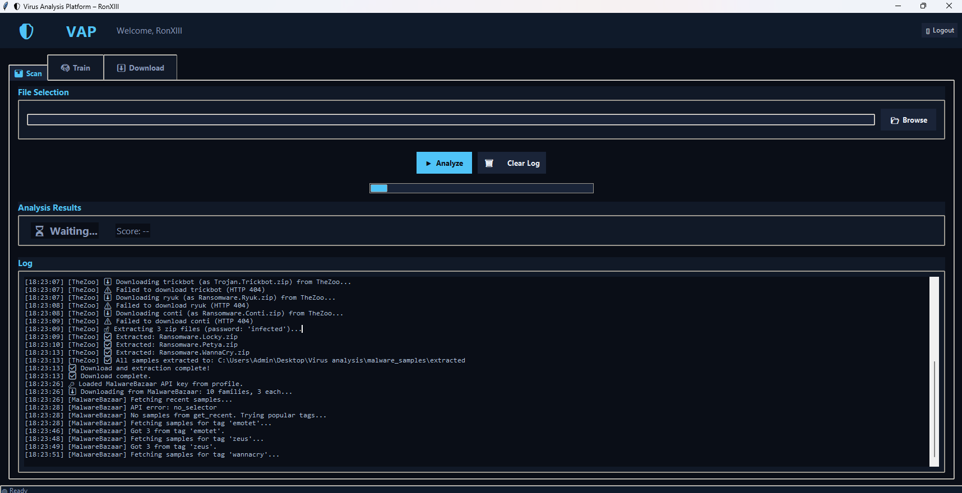Browse for a file to scan
Screen dimensions: 962x493
click(908, 120)
